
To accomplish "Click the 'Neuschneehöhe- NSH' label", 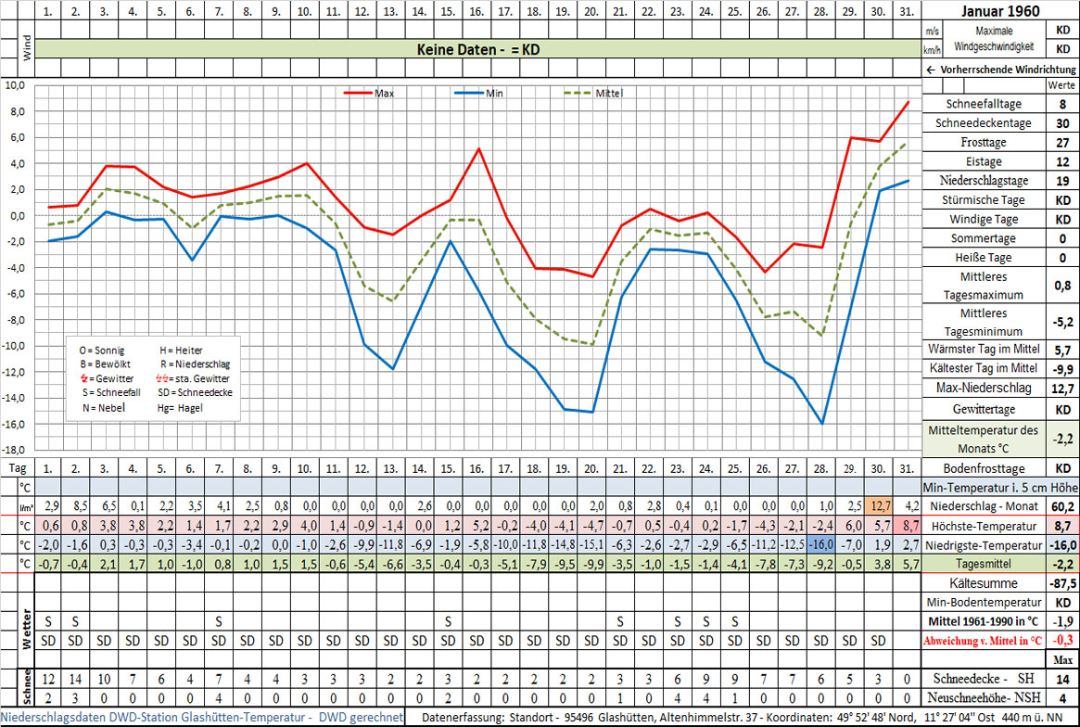I will point(984,698).
